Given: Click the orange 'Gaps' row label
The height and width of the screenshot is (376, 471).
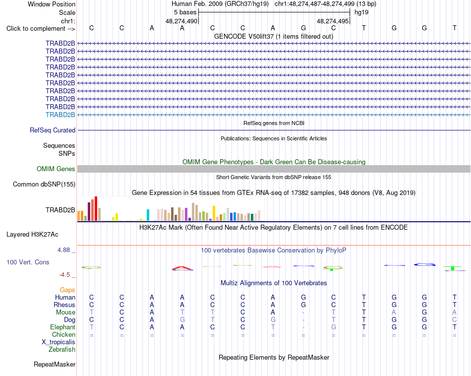Looking at the screenshot, I should (67, 290).
